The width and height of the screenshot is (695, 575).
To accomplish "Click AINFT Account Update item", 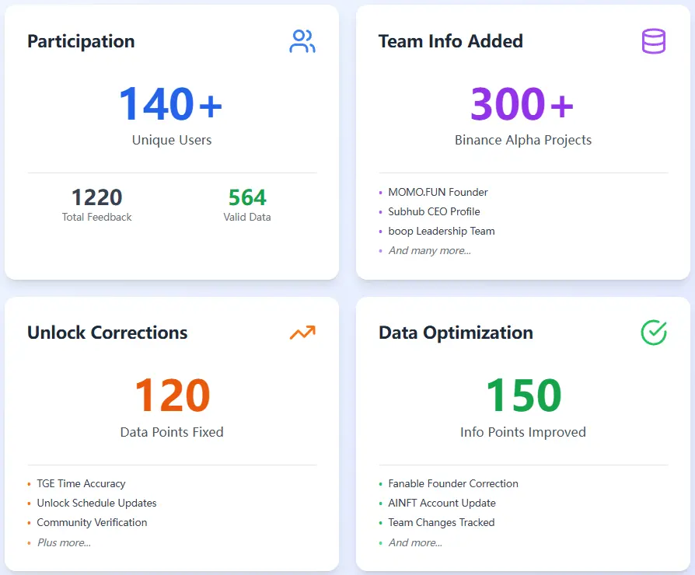I will [442, 503].
